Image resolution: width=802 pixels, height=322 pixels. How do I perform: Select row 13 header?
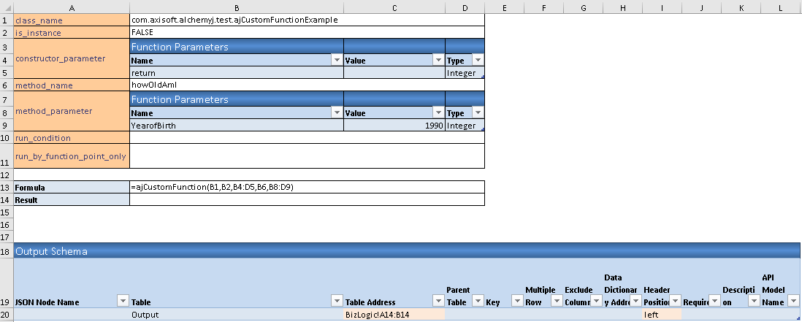click(7, 187)
